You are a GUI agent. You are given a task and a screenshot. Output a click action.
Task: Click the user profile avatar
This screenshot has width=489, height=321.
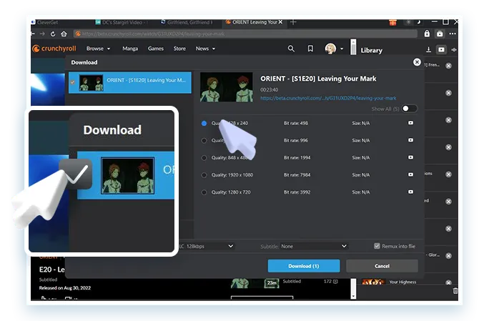[330, 49]
